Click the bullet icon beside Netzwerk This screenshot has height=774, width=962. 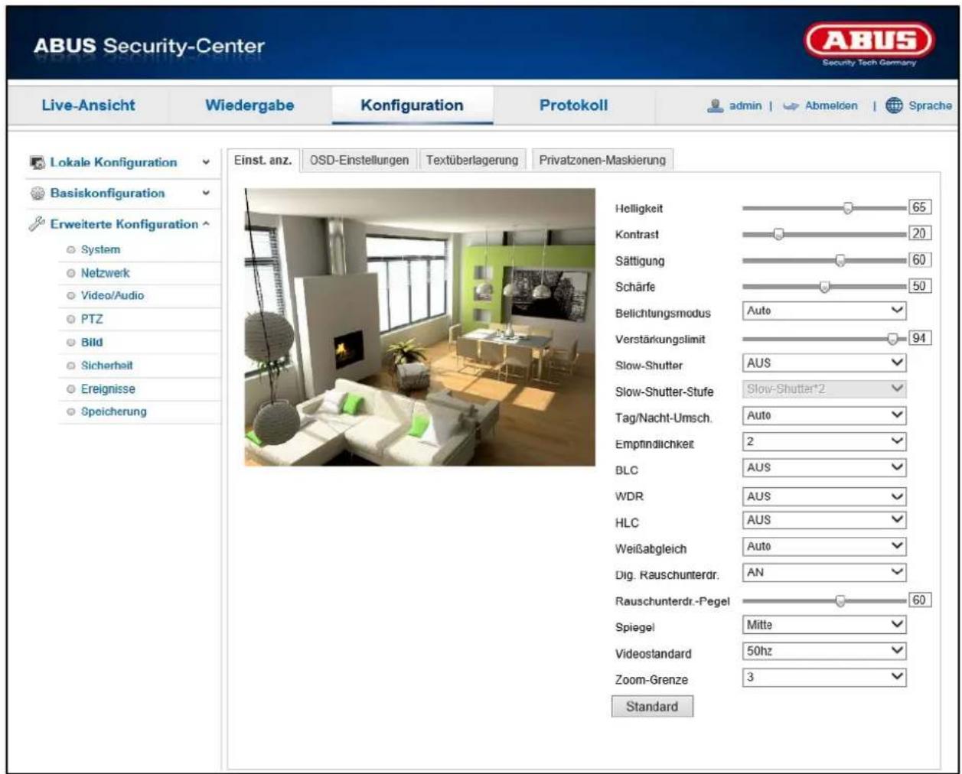pyautogui.click(x=71, y=273)
